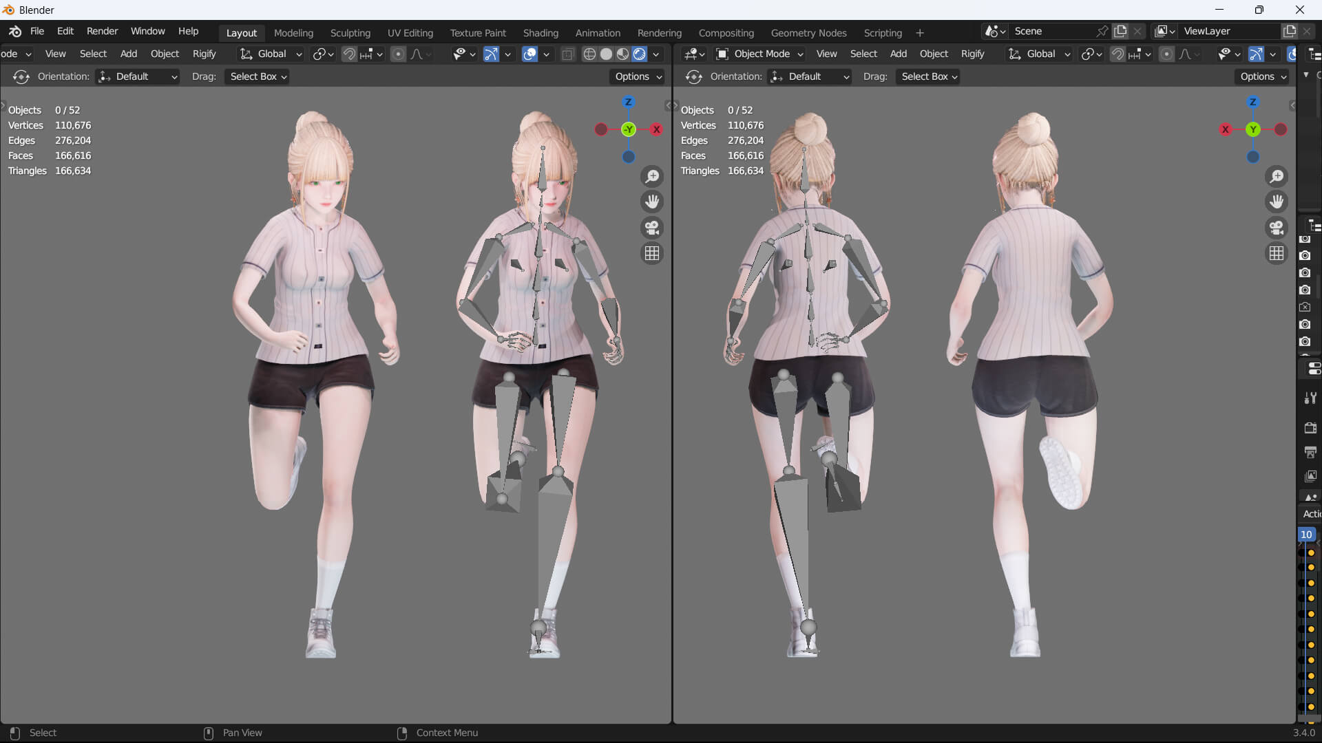The width and height of the screenshot is (1322, 743).
Task: Switch orthographic grid icon in right viewport
Action: click(1277, 253)
